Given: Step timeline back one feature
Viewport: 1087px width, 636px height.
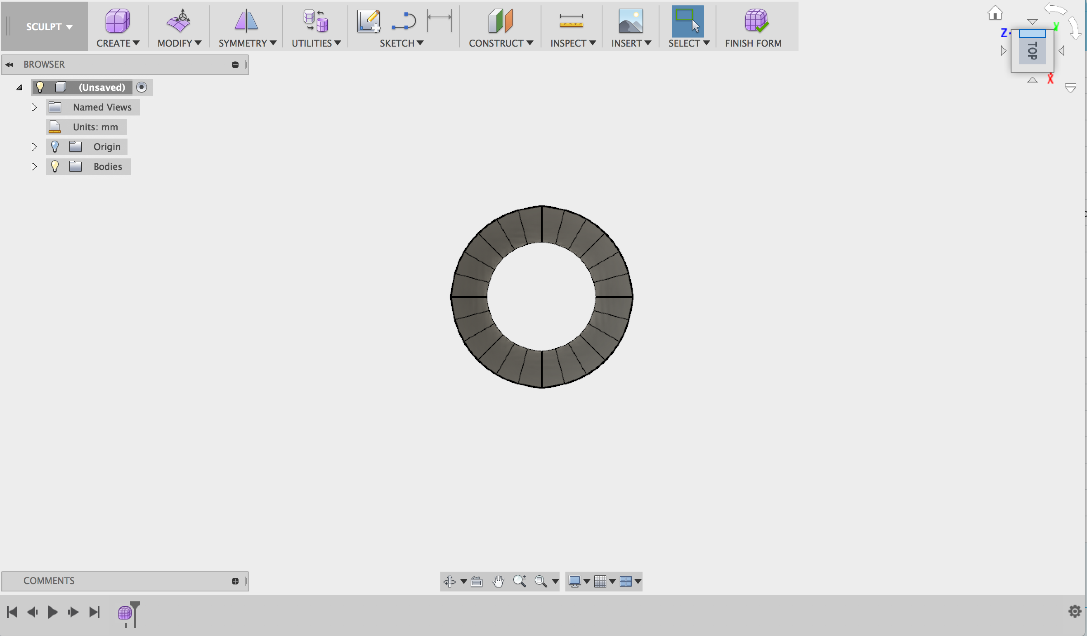Looking at the screenshot, I should [32, 612].
